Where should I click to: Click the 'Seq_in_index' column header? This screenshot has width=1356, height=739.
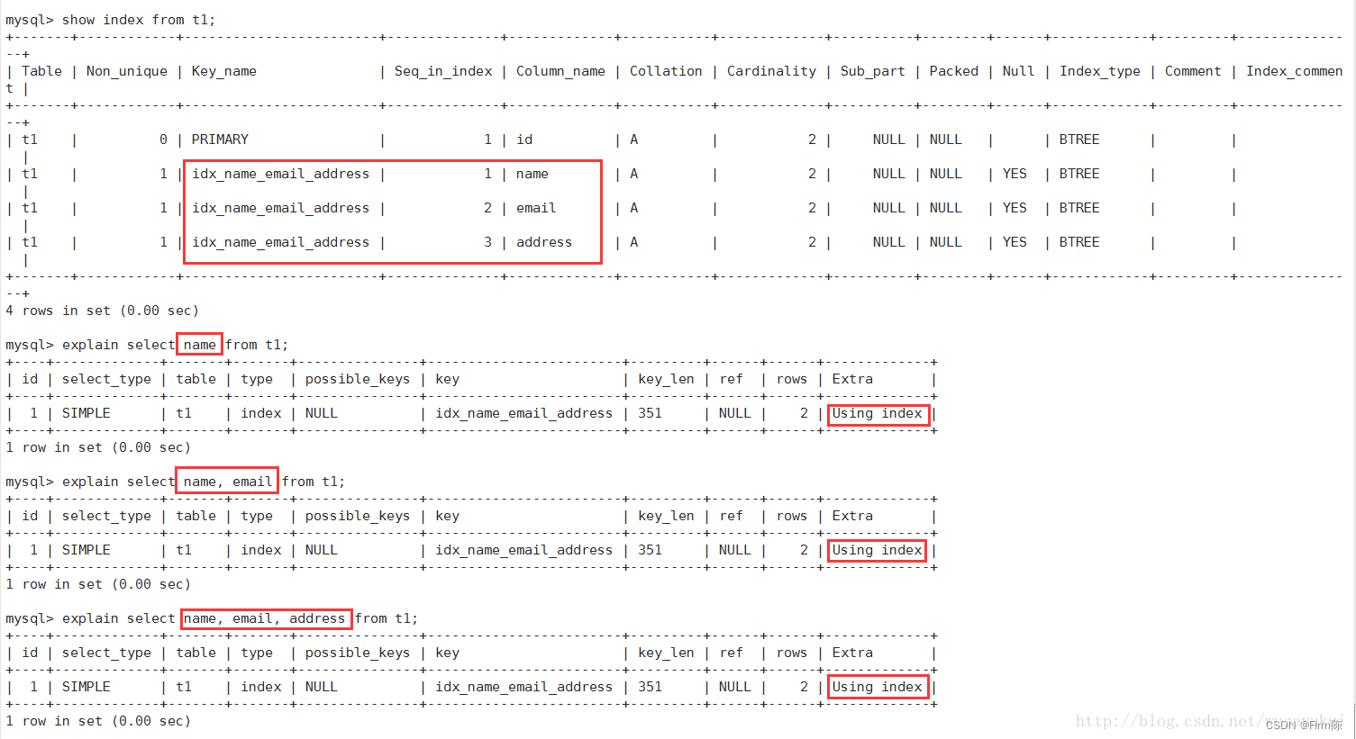tap(443, 71)
